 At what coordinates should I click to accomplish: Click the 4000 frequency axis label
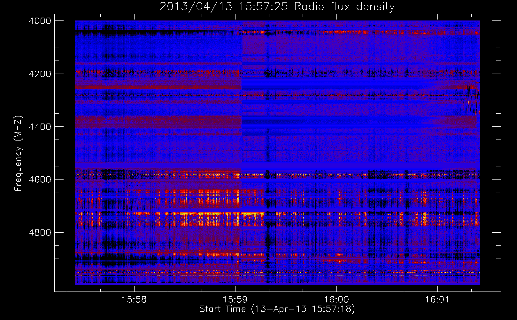[x=40, y=21]
